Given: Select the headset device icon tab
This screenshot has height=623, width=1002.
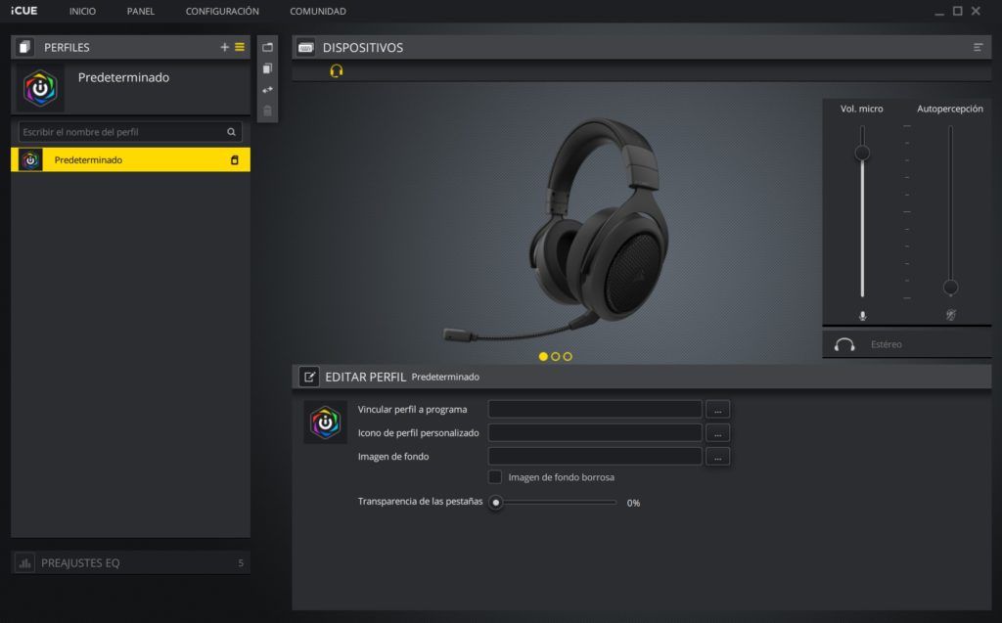Looking at the screenshot, I should pos(337,71).
